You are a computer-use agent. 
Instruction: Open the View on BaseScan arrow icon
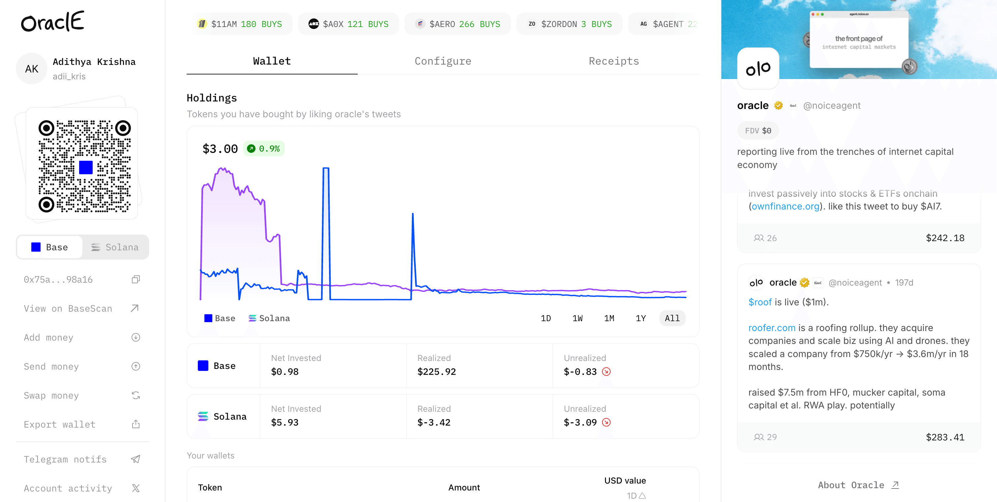point(135,308)
